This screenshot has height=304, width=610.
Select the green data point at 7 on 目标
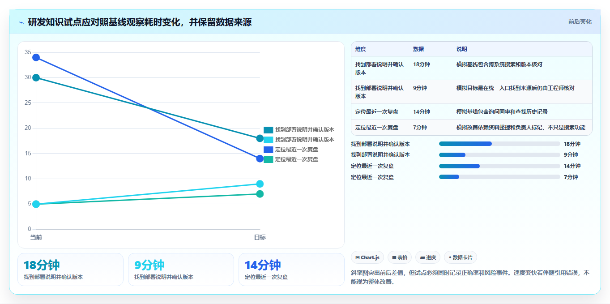coord(260,194)
